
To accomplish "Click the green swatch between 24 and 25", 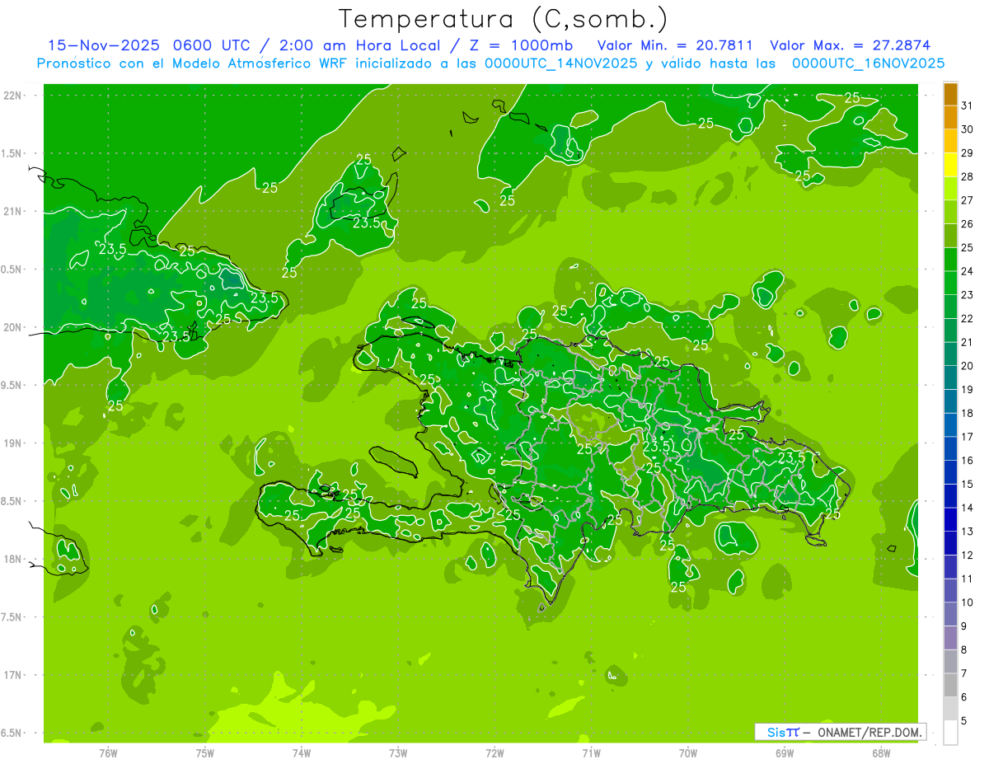I will point(950,260).
